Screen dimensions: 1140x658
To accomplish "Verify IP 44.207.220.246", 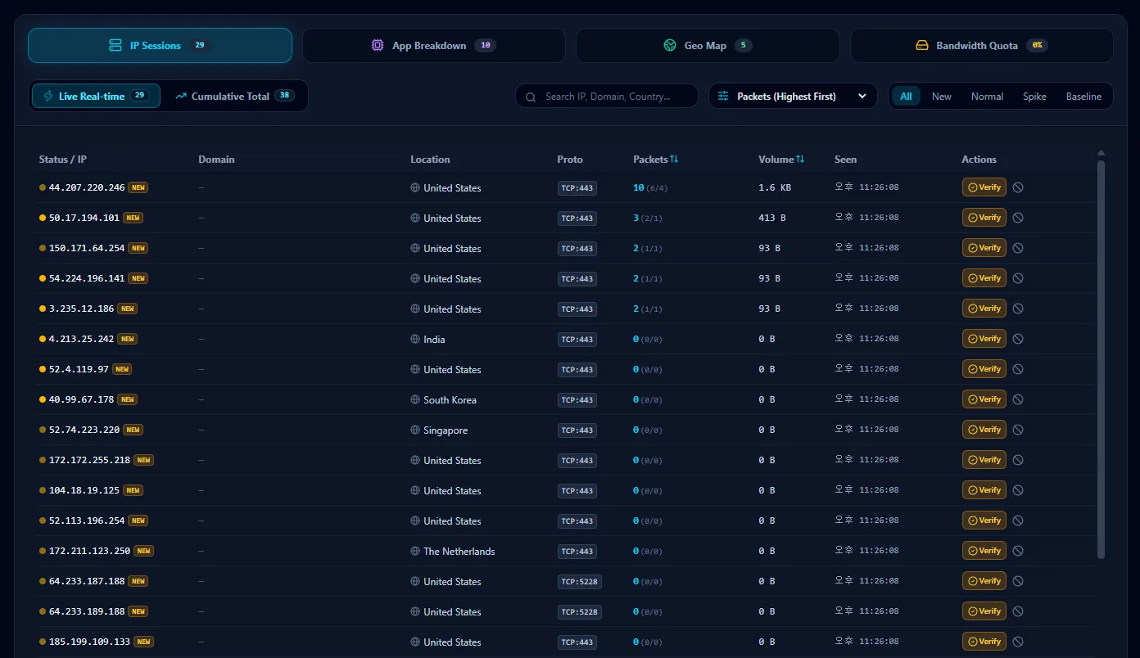I will tap(984, 187).
